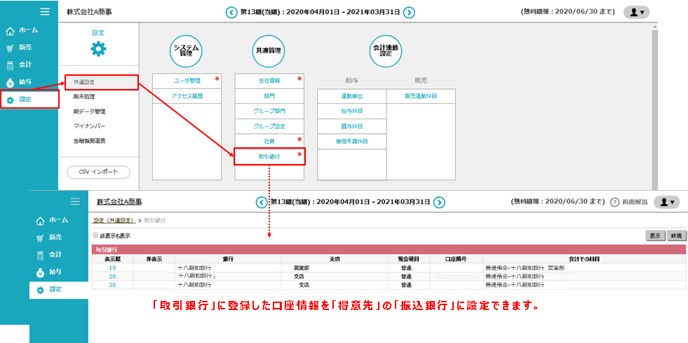Viewport: 688px width, 343px height.
Task: Click the 設定（共通設定） breadcrumb link
Action: tap(113, 220)
